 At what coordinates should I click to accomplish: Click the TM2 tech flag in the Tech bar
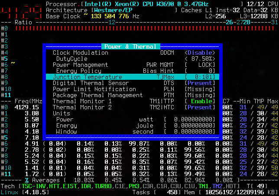tap(217, 186)
